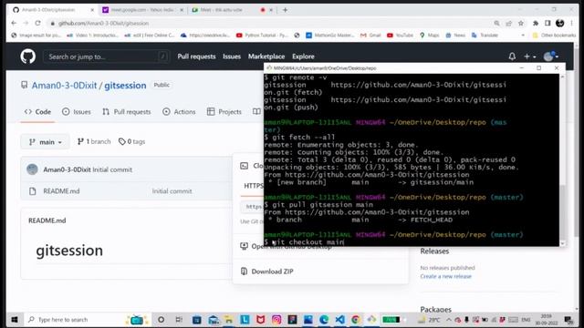View the 0 tags link
This screenshot has height=328, width=584.
pos(131,142)
